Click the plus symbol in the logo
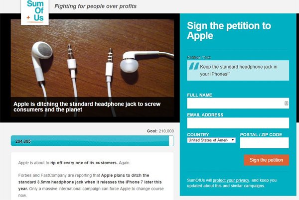Image resolution: width=299 pixels, height=200 pixels. pyautogui.click(x=28, y=18)
